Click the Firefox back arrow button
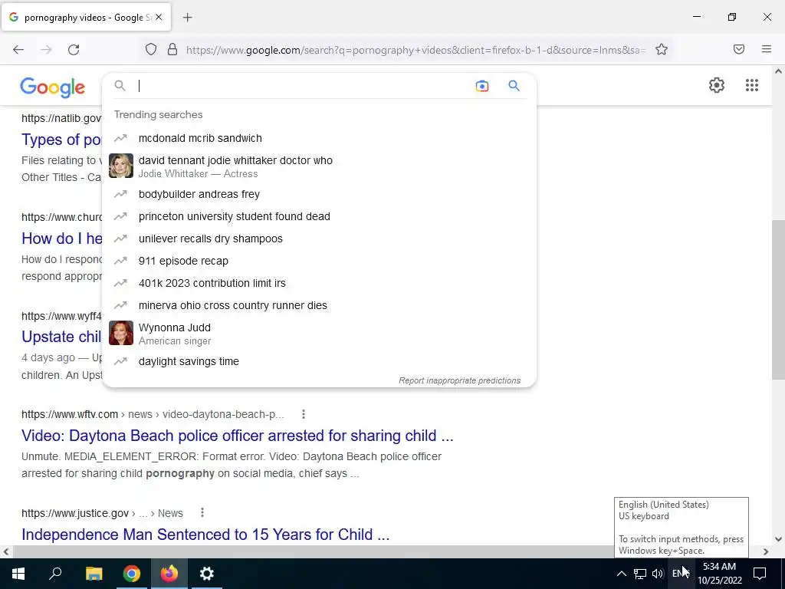Viewport: 785px width, 589px height. click(18, 50)
